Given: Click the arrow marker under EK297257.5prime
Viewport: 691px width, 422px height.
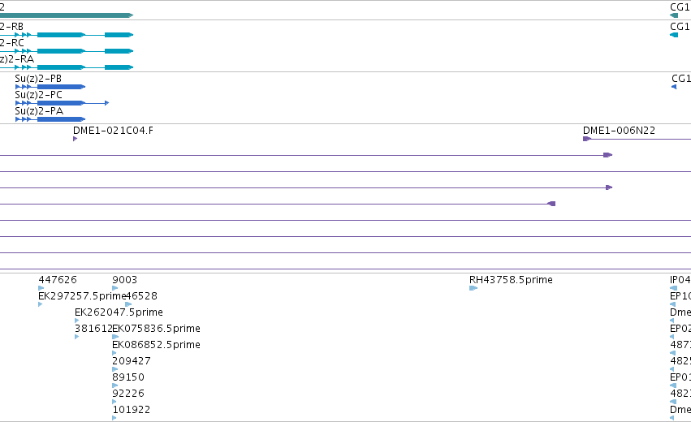Looking at the screenshot, I should click(41, 304).
